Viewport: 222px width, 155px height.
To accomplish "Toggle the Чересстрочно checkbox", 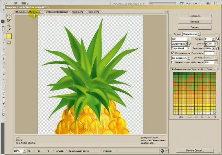I will [x=173, y=62].
